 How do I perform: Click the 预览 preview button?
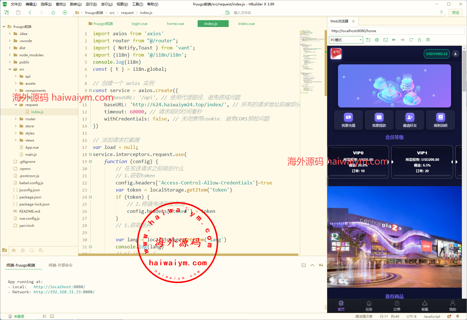coord(456,13)
